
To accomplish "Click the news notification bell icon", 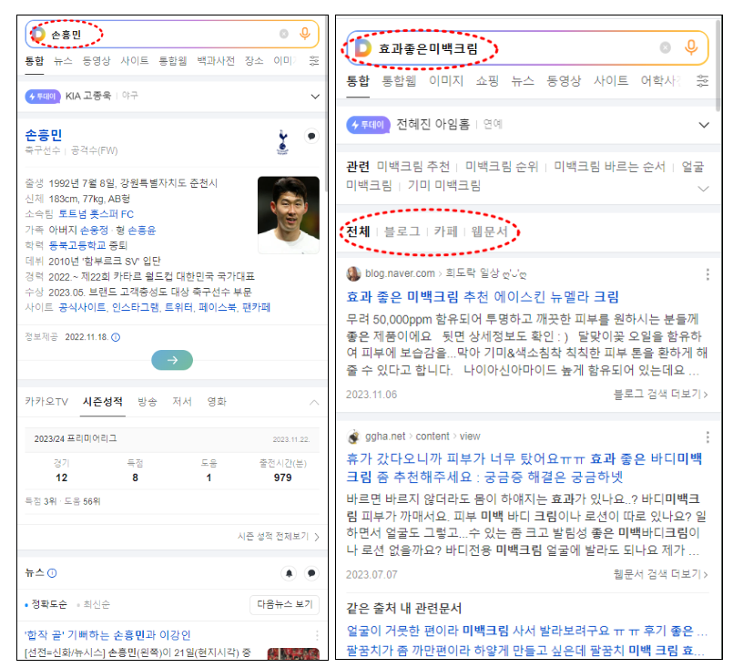I will pos(289,573).
